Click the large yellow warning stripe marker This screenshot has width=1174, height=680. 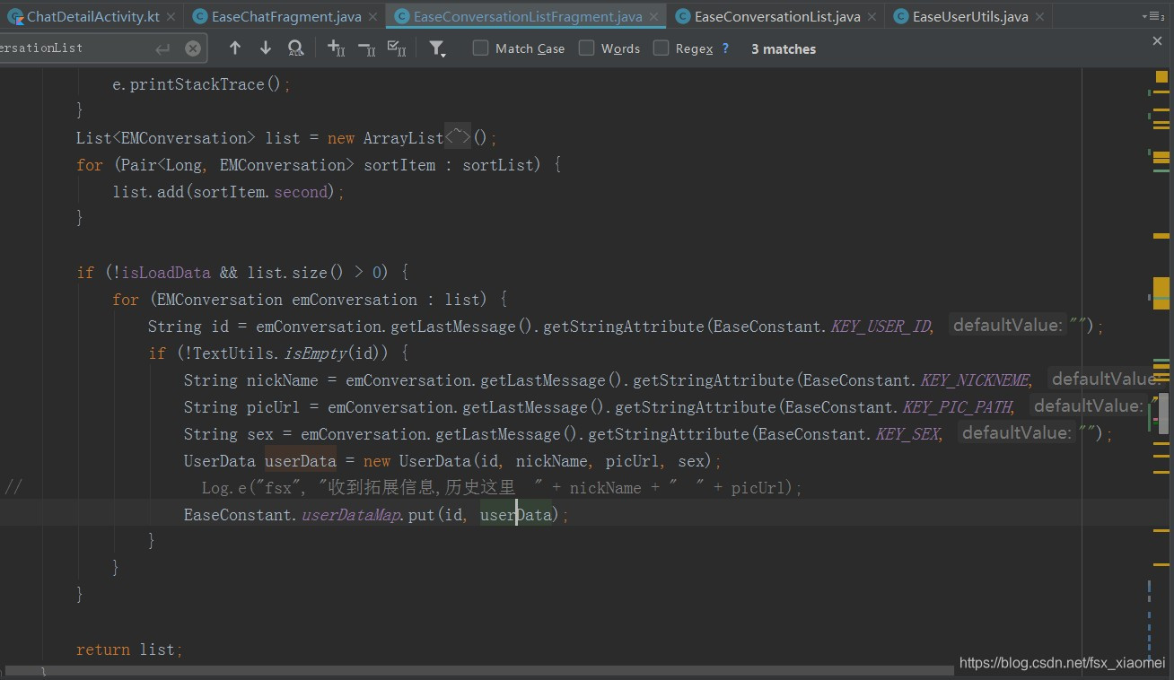pyautogui.click(x=1161, y=293)
